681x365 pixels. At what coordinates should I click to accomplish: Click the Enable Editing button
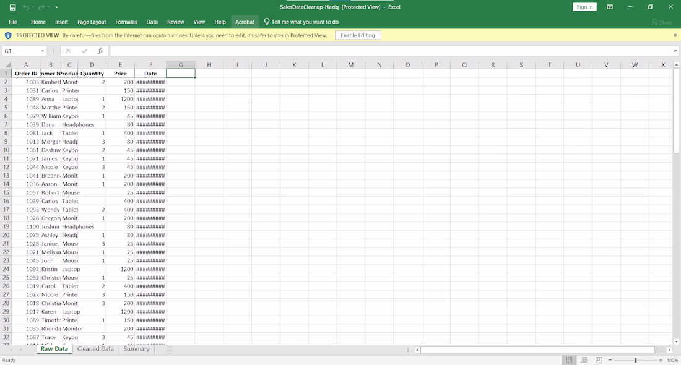[358, 35]
